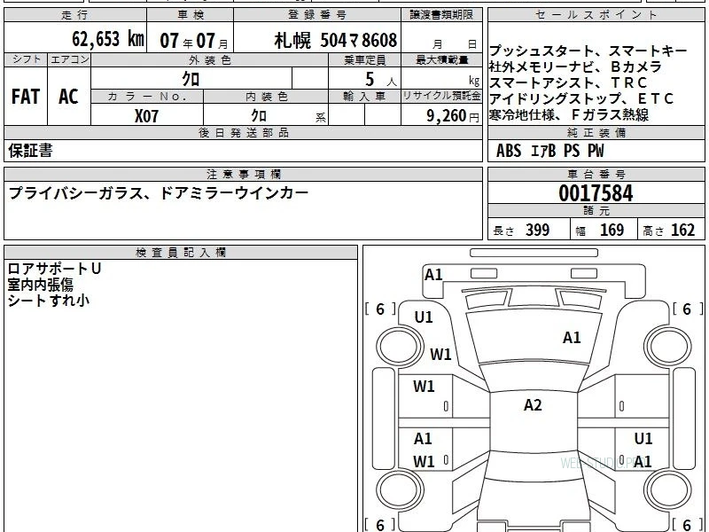Click the エアコン header
709x532 pixels.
click(69, 59)
